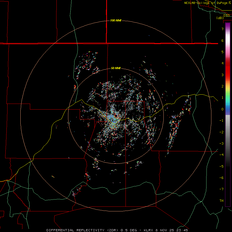Click the Differential Reflectivity (ZDR) caption text
The image size is (232, 232).
(x=82, y=230)
